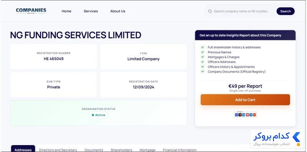This screenshot has width=307, height=152.
Task: Click the Limited Company type value
Action: [144, 59]
